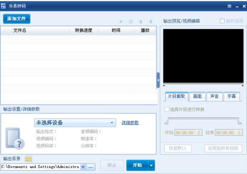Click the move up arrow icon
The width and height of the screenshot is (247, 174).
click(141, 22)
